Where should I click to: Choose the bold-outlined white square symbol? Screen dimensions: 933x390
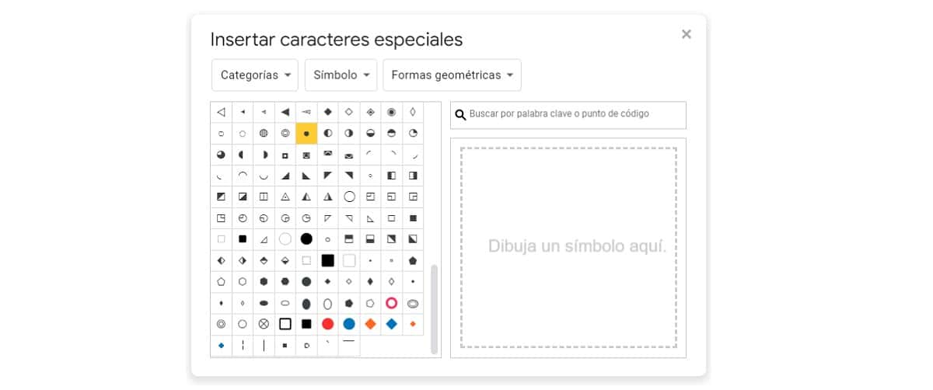tap(285, 324)
